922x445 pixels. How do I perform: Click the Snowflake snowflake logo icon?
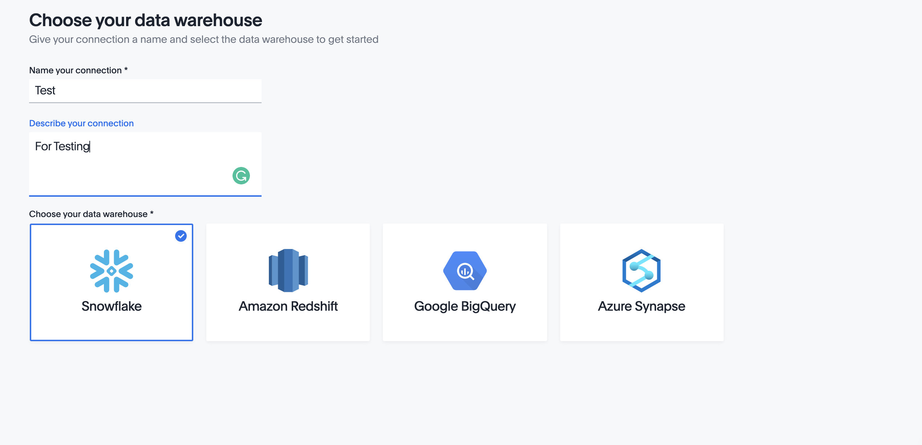click(111, 271)
